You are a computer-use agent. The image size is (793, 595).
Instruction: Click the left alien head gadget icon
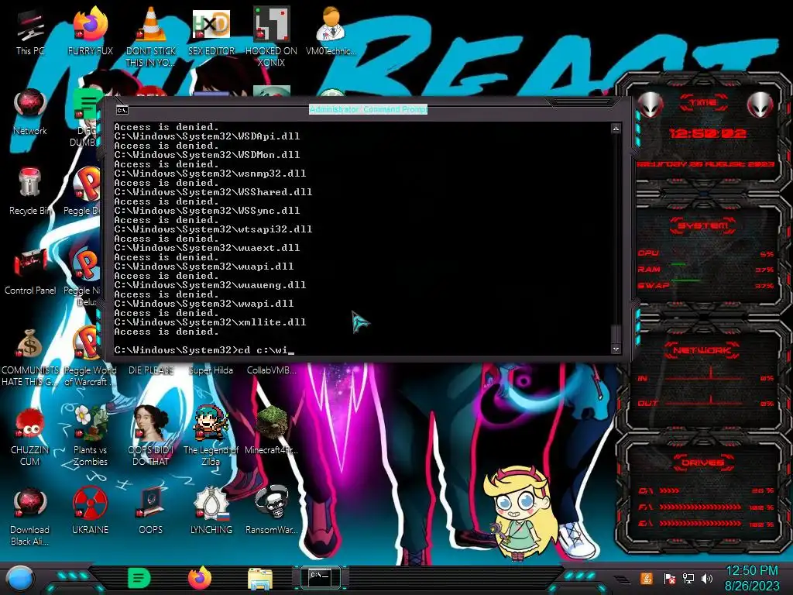point(651,105)
